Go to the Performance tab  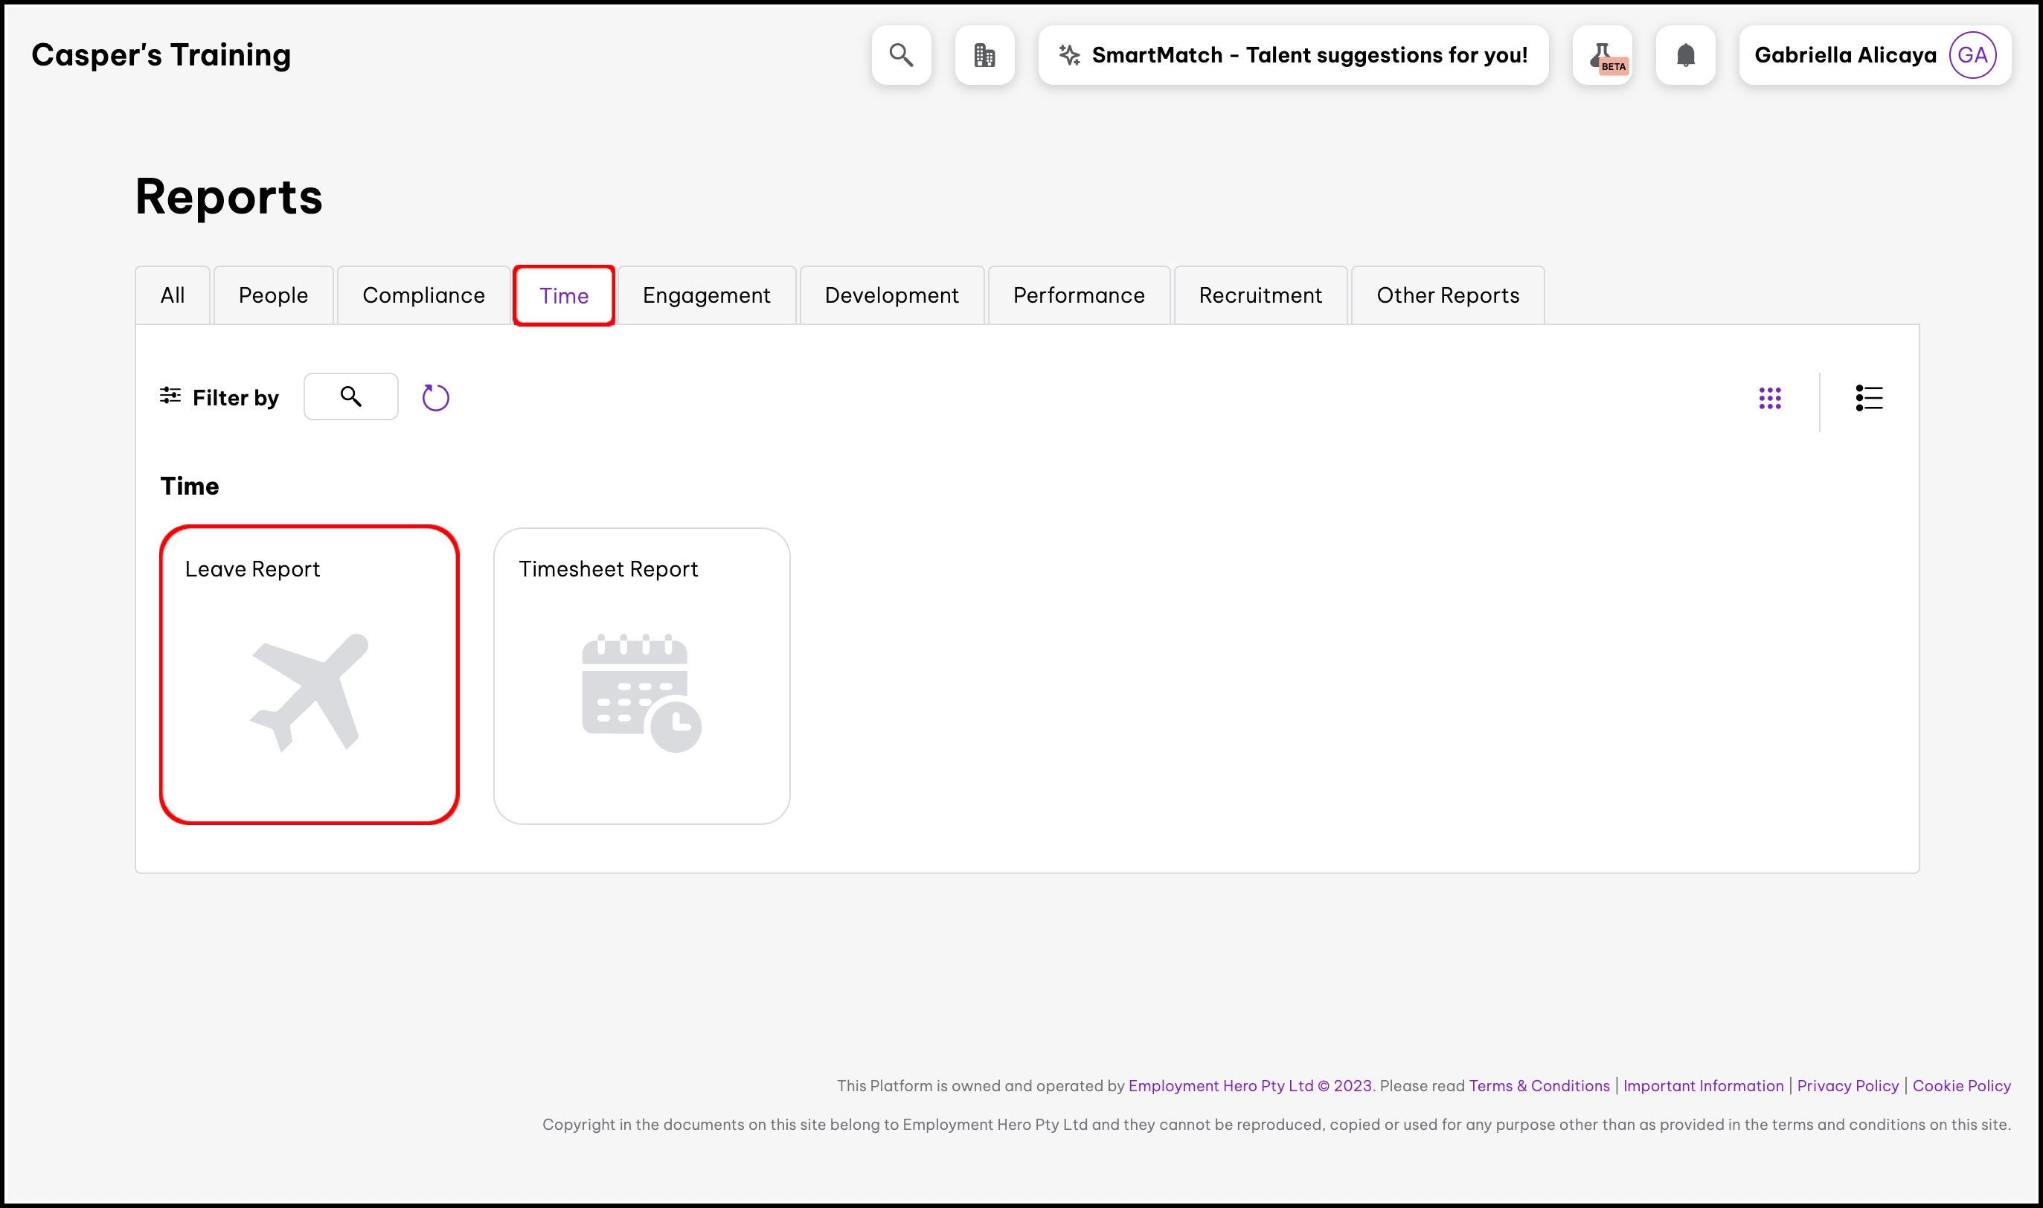point(1079,295)
